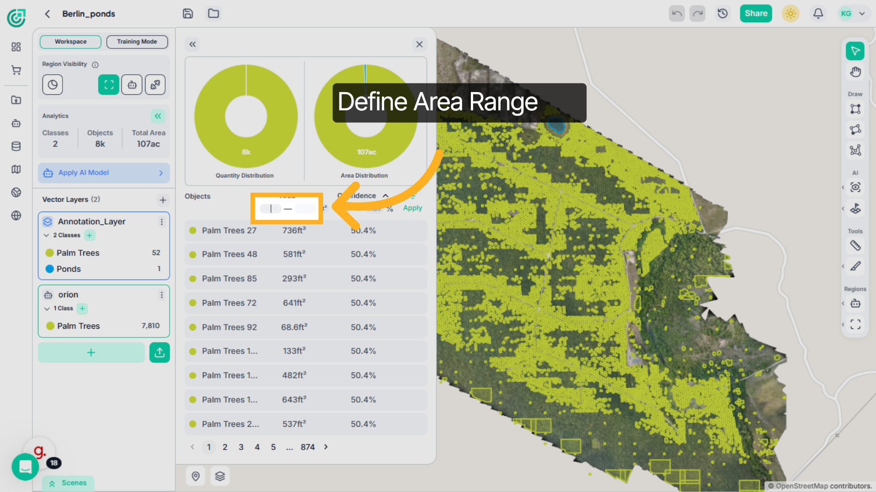Open notifications bell icon
This screenshot has height=492, width=876.
coord(818,14)
